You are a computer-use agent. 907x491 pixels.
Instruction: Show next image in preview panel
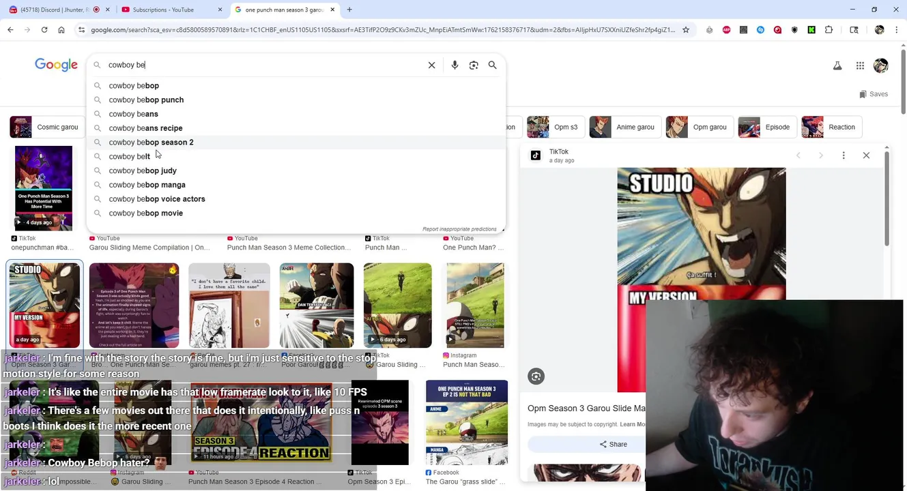821,155
